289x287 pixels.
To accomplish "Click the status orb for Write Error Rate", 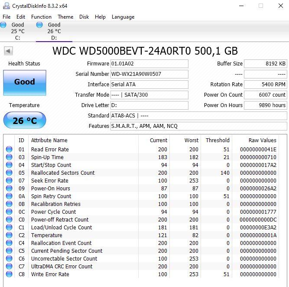I will tap(9, 274).
